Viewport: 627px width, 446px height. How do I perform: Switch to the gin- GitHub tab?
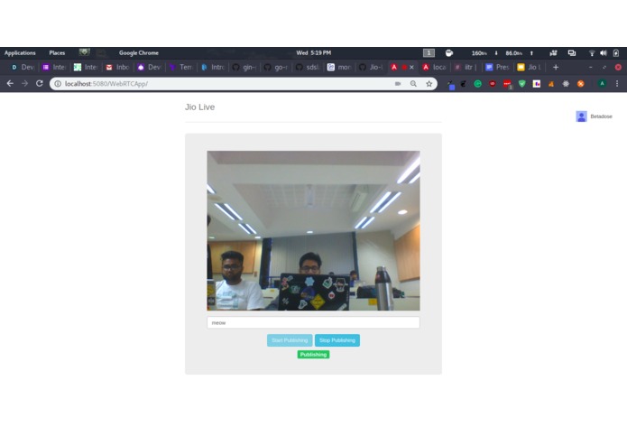tap(244, 67)
